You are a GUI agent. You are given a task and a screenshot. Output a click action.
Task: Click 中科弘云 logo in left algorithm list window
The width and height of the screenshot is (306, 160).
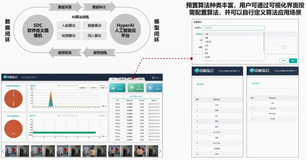204,71
